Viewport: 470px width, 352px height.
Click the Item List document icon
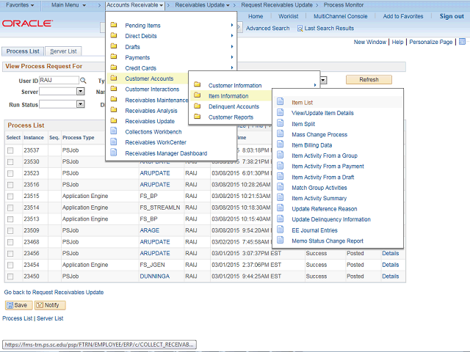coord(281,103)
